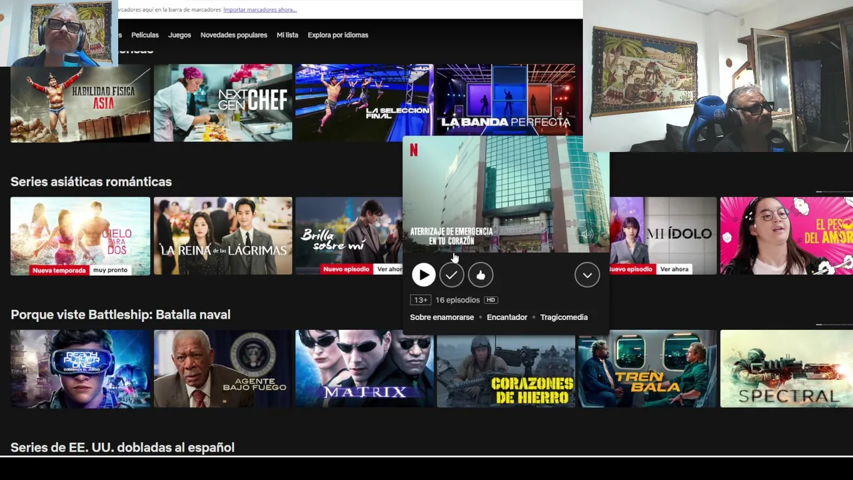Open Mi Ídolo thumbnail

click(x=663, y=236)
